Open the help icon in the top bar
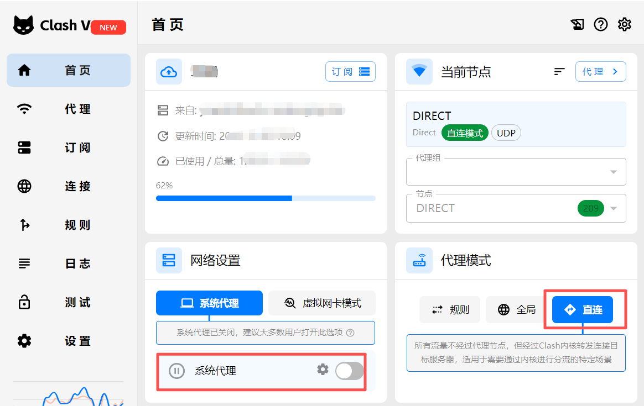The height and width of the screenshot is (406, 644). pos(601,24)
